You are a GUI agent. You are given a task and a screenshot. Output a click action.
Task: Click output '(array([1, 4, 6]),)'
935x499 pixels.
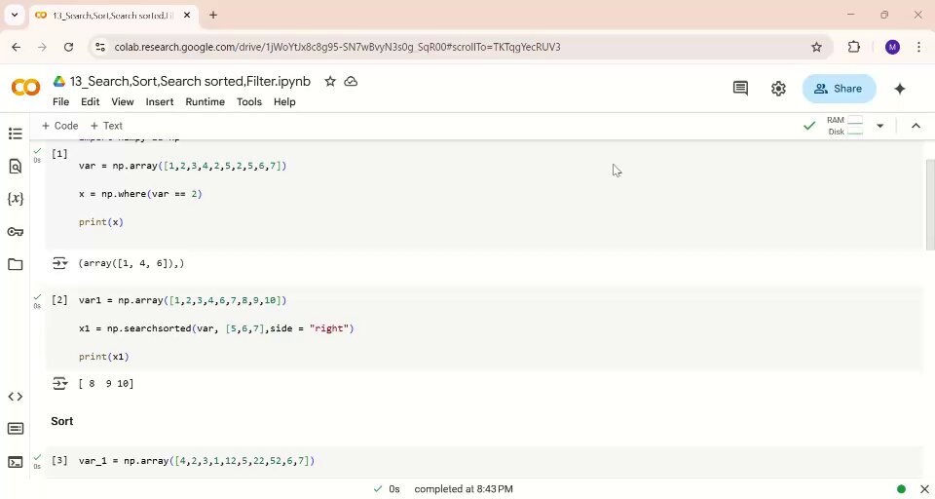tap(131, 263)
